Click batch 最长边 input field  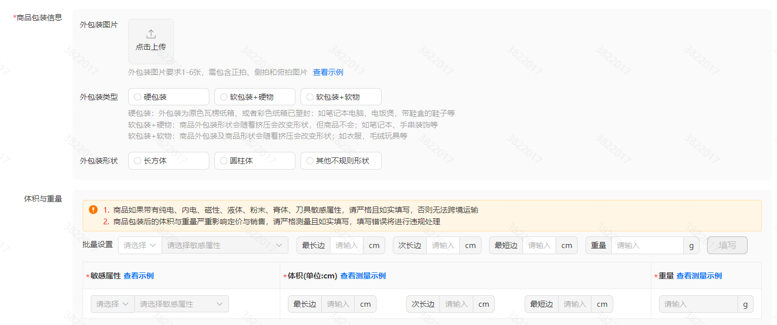tap(347, 246)
